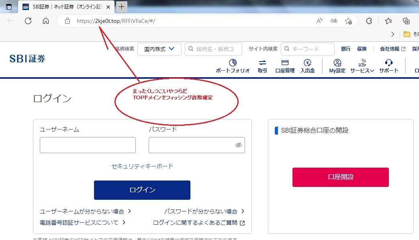Select the SBI証券 browser tab
The width and height of the screenshot is (419, 240).
pyautogui.click(x=66, y=7)
